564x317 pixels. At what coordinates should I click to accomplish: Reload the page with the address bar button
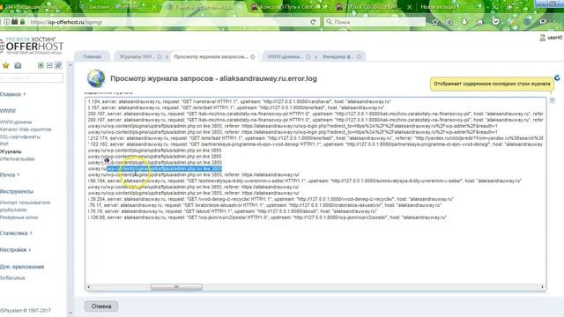313,22
